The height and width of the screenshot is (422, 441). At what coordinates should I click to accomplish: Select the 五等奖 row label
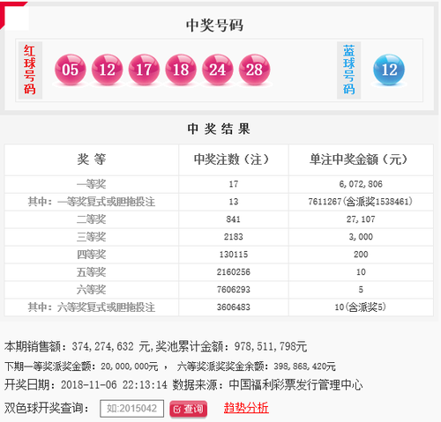92,272
